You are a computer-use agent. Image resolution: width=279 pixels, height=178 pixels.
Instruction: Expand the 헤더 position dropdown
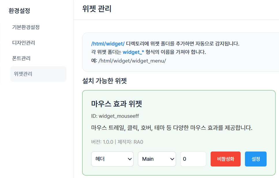[112, 159]
